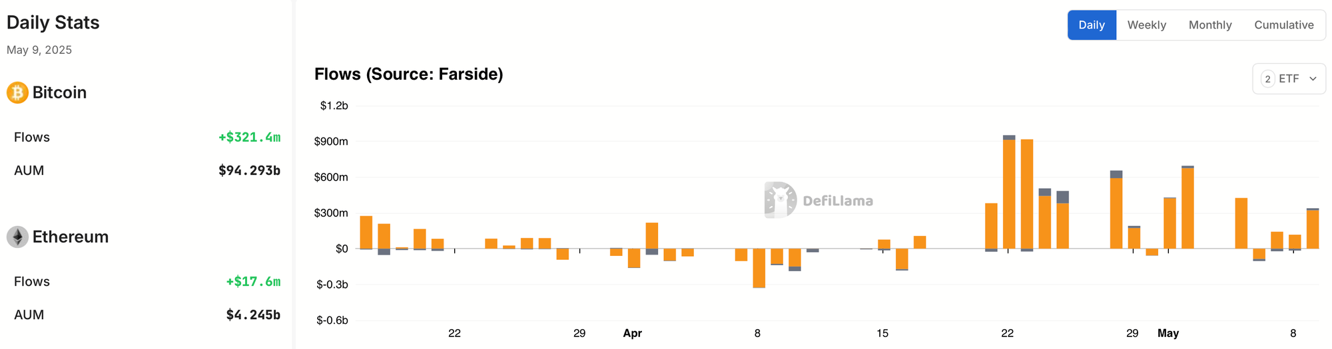The image size is (1332, 349).
Task: Click the last bar for May 9
Action: (x=1313, y=229)
